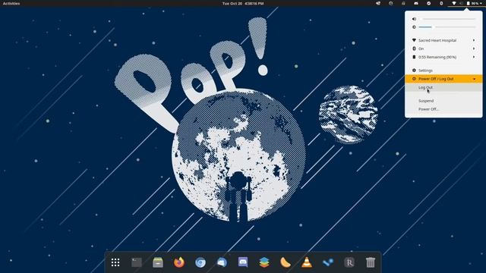The width and height of the screenshot is (486, 273).
Task: Click the battery 90% indicator in top bar
Action: click(472, 3)
